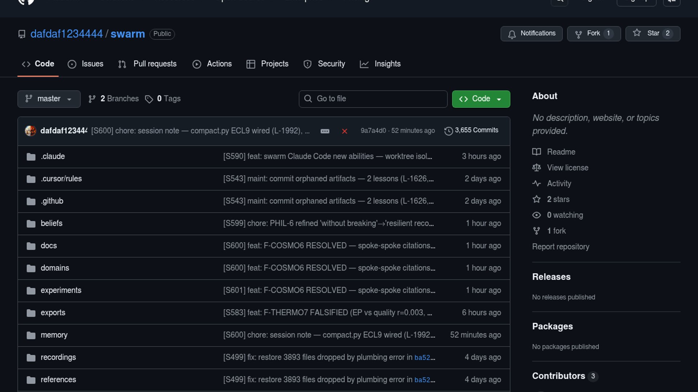View the 0 Tags link
The width and height of the screenshot is (698, 392).
[x=163, y=99]
